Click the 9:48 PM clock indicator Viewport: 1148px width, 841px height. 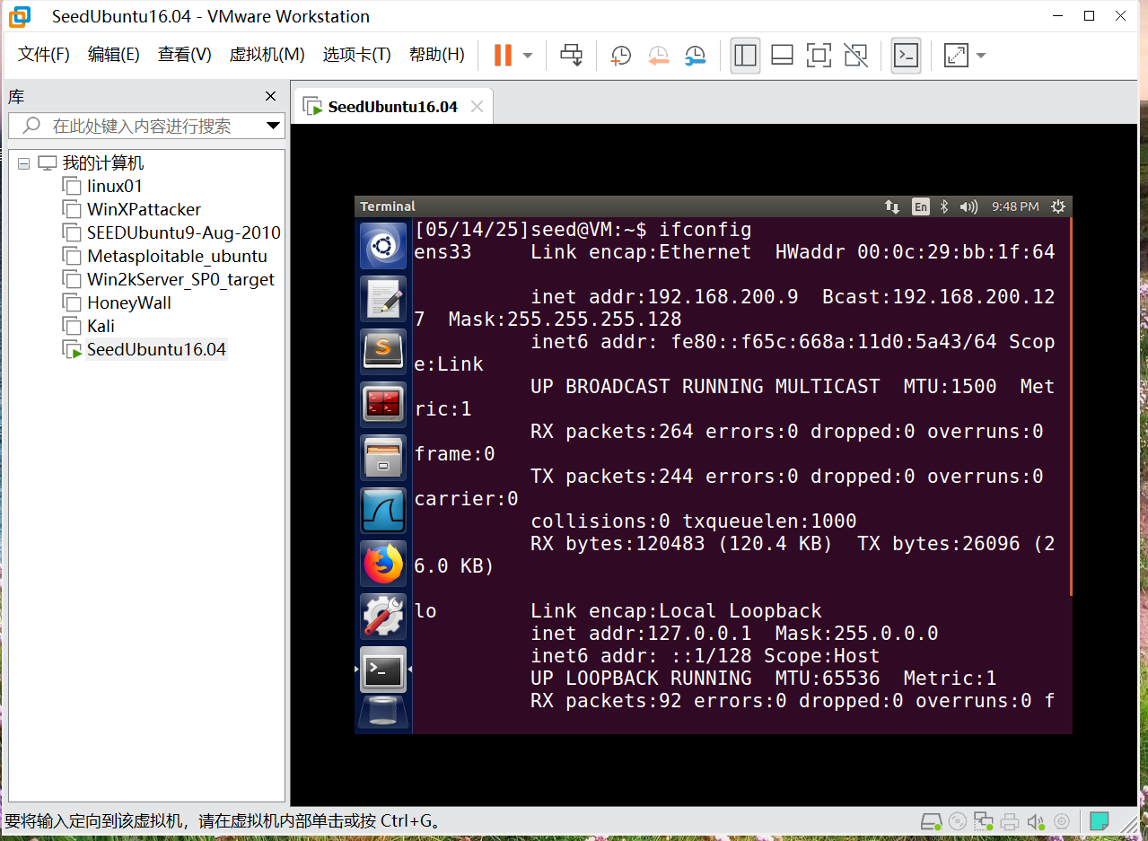pyautogui.click(x=1015, y=206)
